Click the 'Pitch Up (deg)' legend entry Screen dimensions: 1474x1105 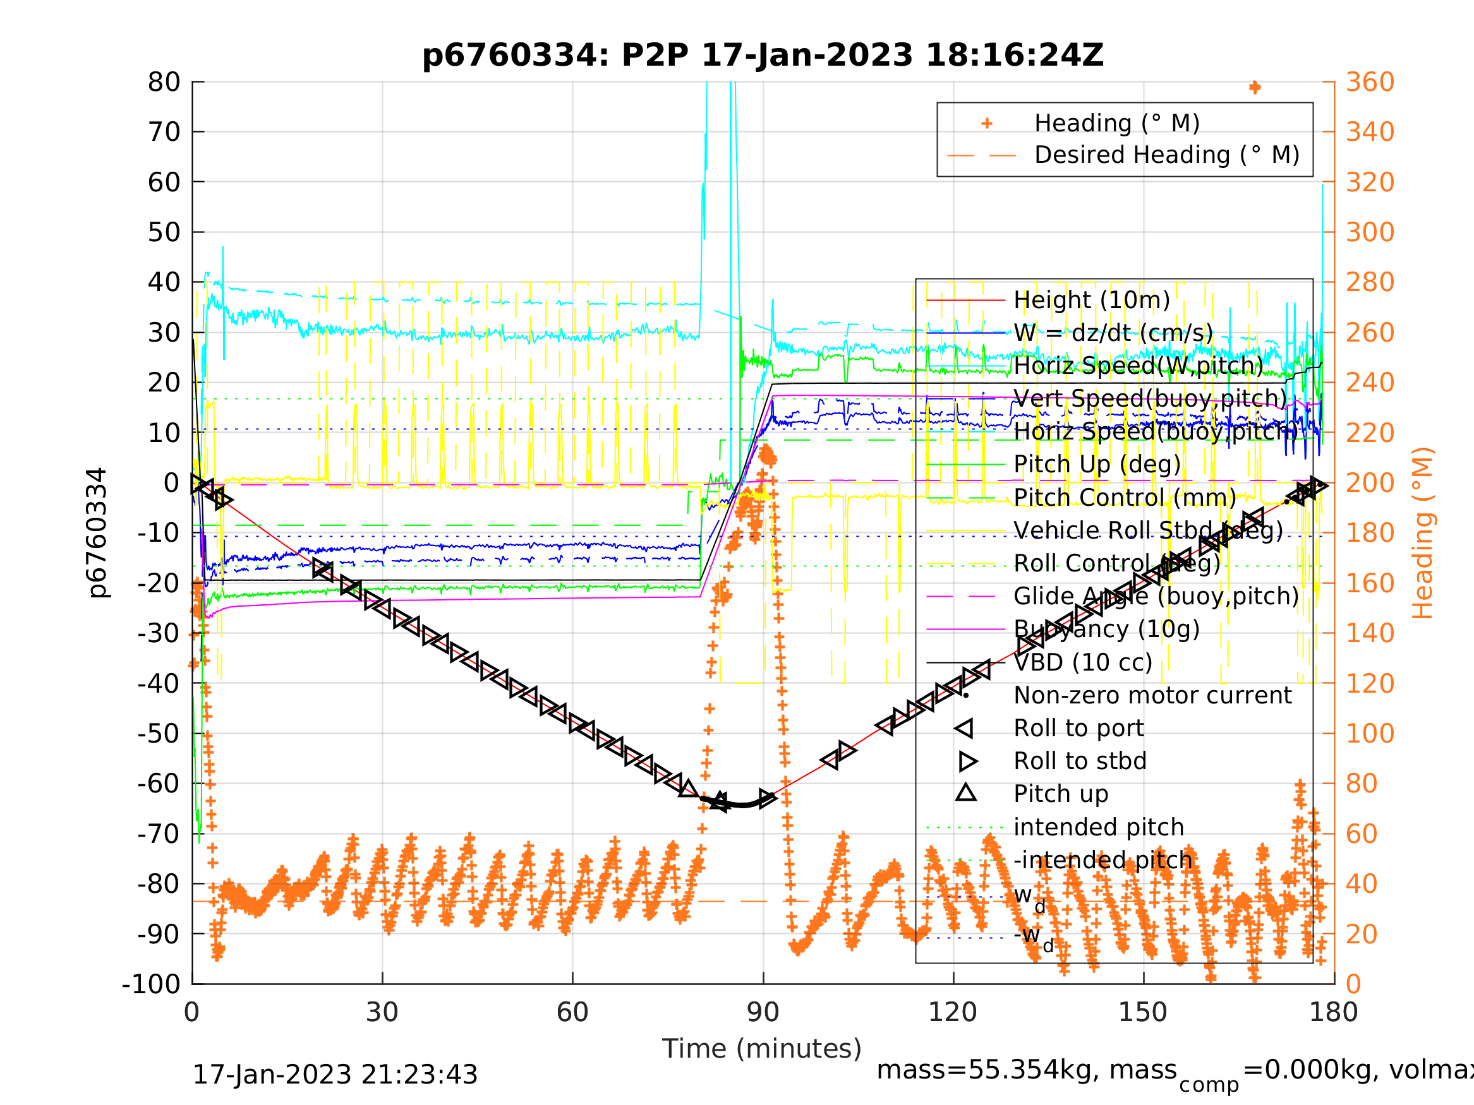tap(1097, 464)
